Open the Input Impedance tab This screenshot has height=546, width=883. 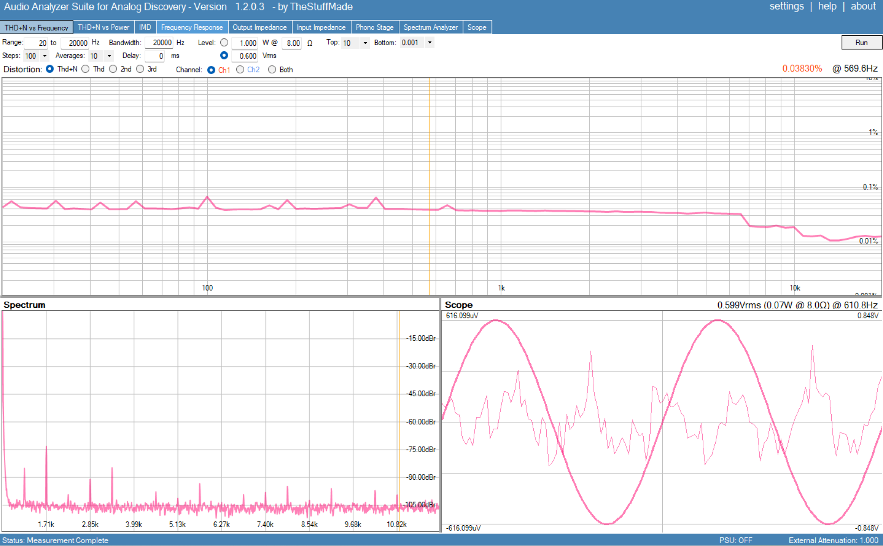pos(321,27)
